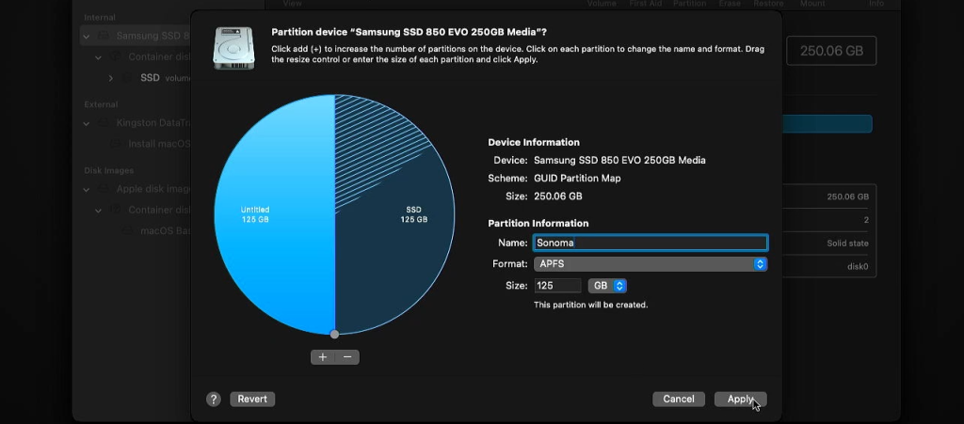The width and height of the screenshot is (964, 424).
Task: Collapse Kingston DataTraveler in sidebar
Action: click(86, 123)
